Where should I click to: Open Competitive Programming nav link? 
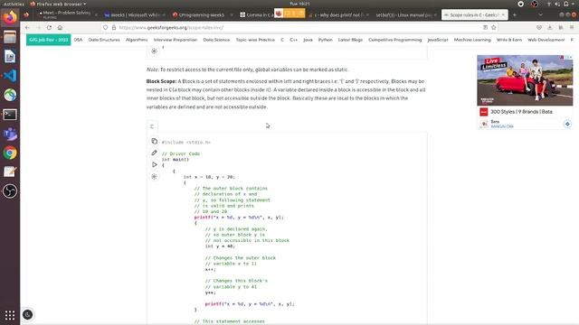pyautogui.click(x=395, y=40)
